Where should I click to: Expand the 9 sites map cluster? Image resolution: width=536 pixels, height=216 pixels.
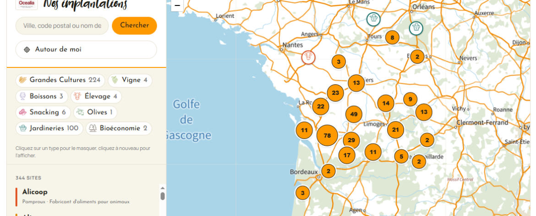pyautogui.click(x=410, y=99)
